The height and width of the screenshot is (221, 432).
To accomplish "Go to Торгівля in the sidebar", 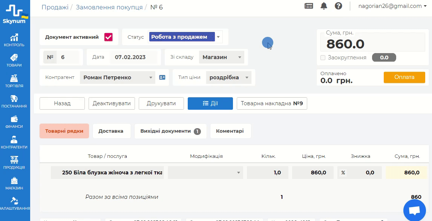I will coord(14,81).
